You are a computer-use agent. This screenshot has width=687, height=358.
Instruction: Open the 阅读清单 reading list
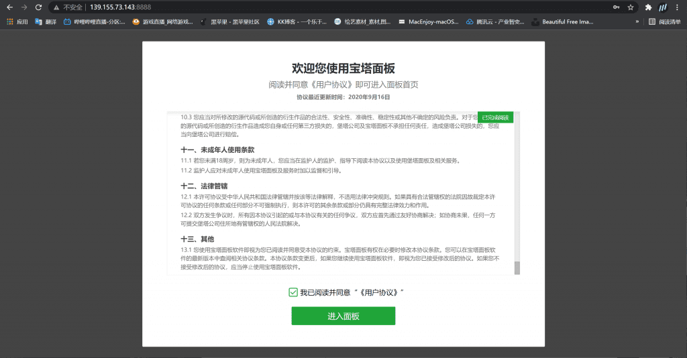coord(665,21)
